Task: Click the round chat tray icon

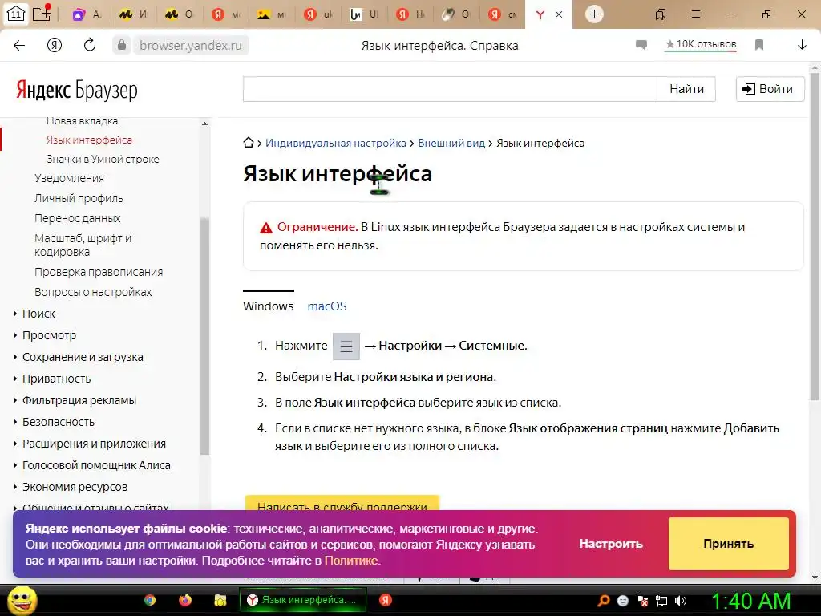Action: coord(623,601)
